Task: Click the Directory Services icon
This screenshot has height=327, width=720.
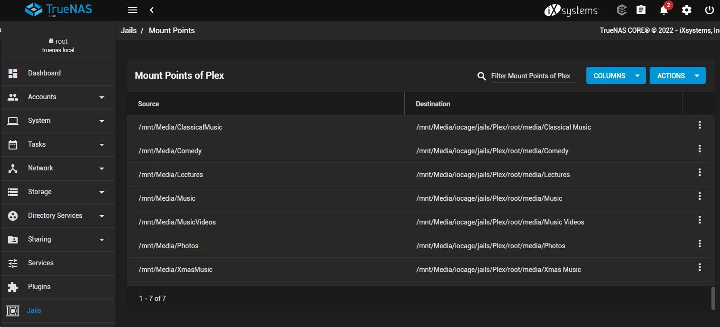Action: coord(13,215)
